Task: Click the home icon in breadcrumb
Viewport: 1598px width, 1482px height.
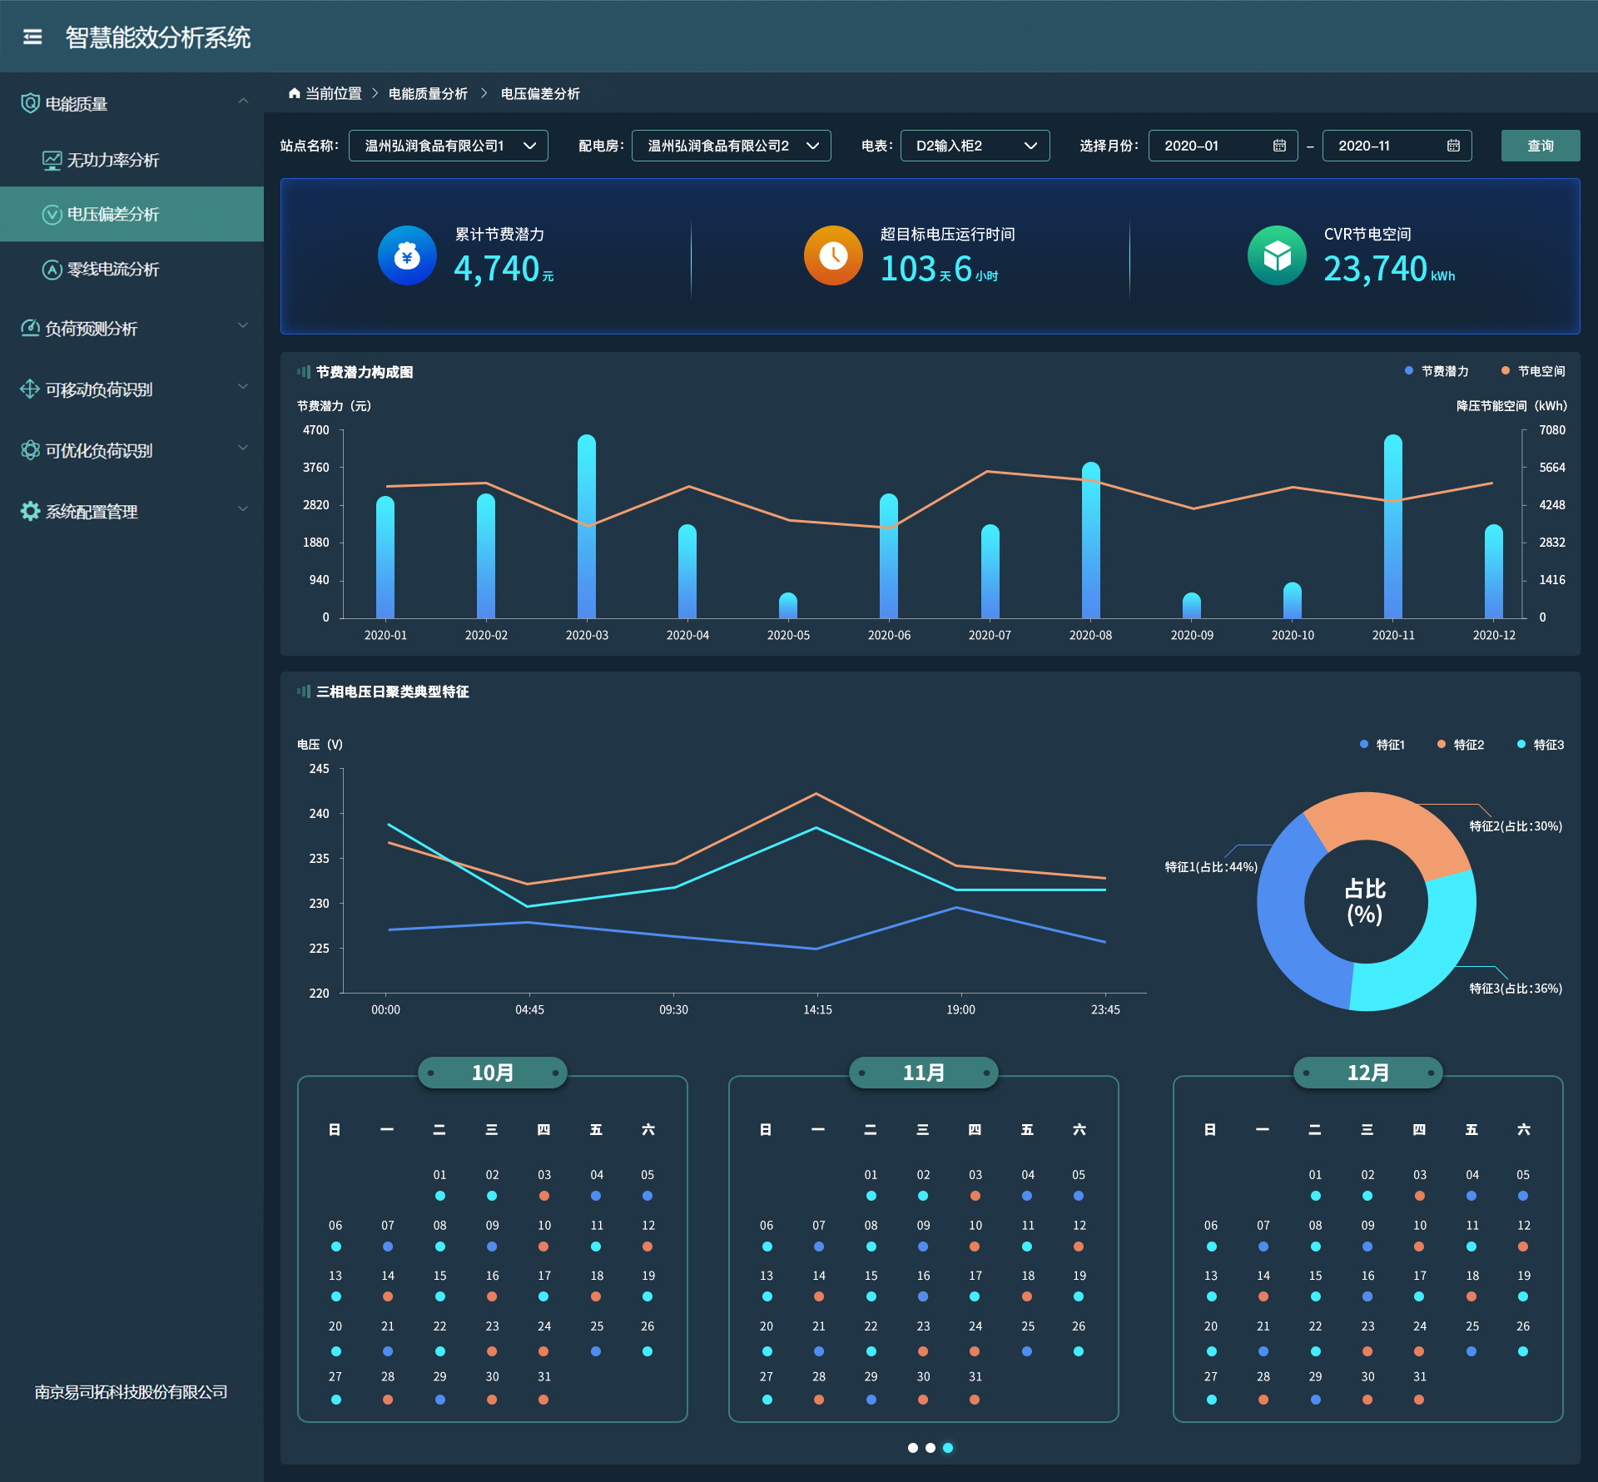Action: click(x=294, y=93)
